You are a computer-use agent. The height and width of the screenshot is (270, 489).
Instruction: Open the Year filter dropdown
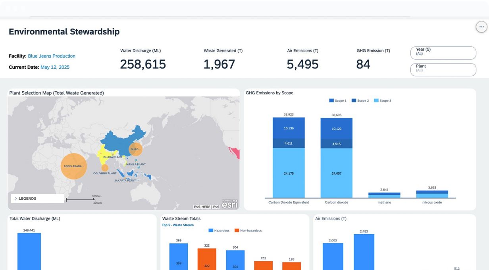pos(443,53)
